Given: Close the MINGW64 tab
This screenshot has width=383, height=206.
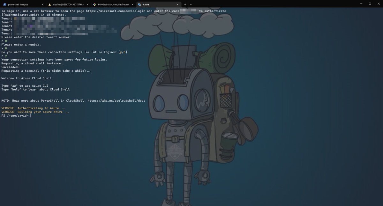Looking at the screenshot, I should click(x=132, y=4).
